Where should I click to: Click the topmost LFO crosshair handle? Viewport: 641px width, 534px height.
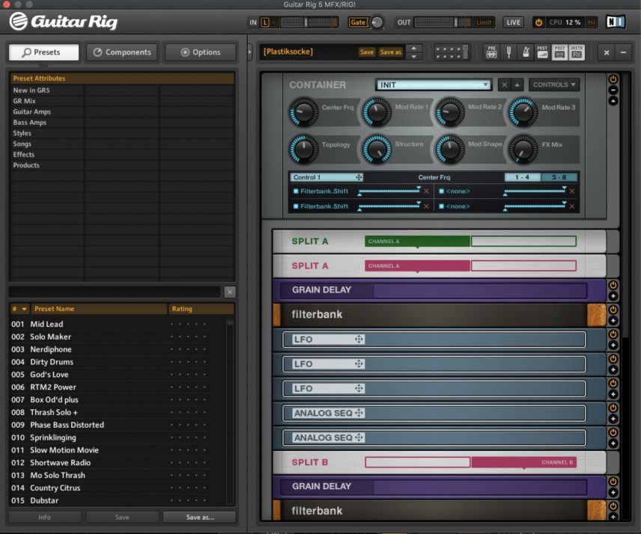pyautogui.click(x=359, y=340)
